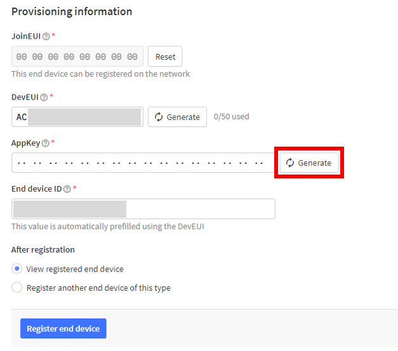Open the JoinEUI help tooltip icon
The image size is (398, 351).
tap(46, 37)
